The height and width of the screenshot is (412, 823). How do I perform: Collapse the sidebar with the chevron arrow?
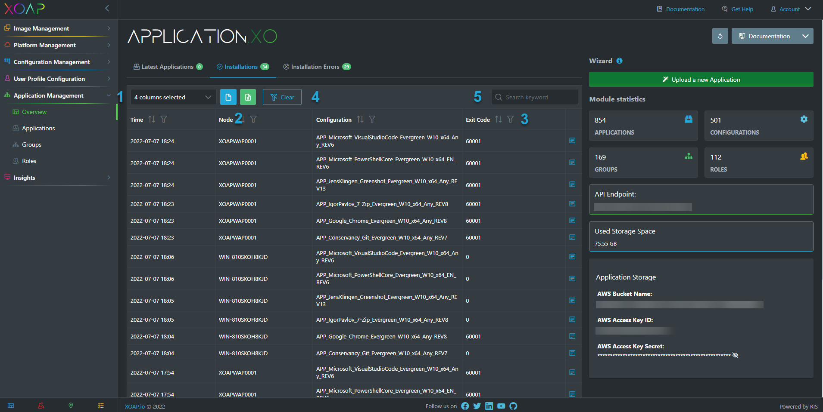107,8
